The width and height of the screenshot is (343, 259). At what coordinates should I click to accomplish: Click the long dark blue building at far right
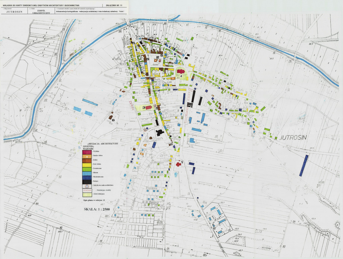(x=304, y=165)
